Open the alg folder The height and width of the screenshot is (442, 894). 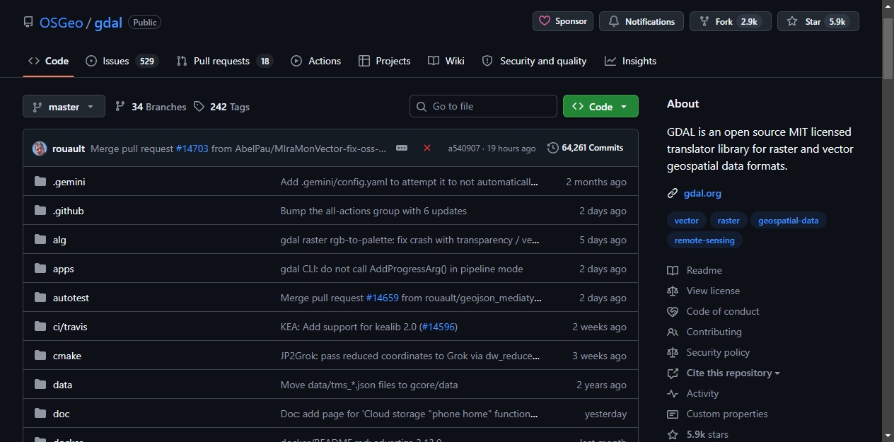[59, 240]
